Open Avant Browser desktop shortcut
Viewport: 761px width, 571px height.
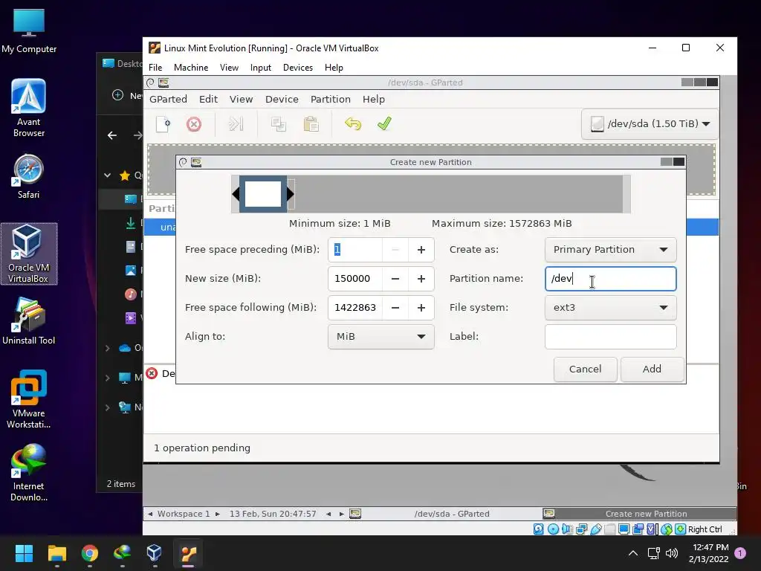29,108
